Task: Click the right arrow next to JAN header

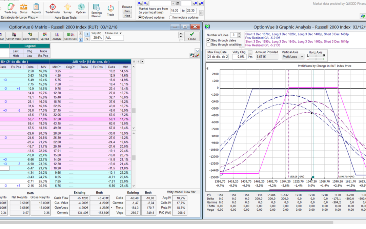Action: click(142, 61)
